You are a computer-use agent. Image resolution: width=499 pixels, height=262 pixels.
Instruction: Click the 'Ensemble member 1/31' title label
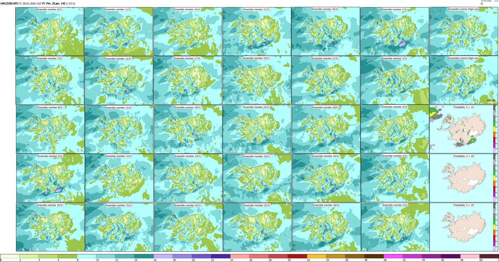(x=394, y=9)
